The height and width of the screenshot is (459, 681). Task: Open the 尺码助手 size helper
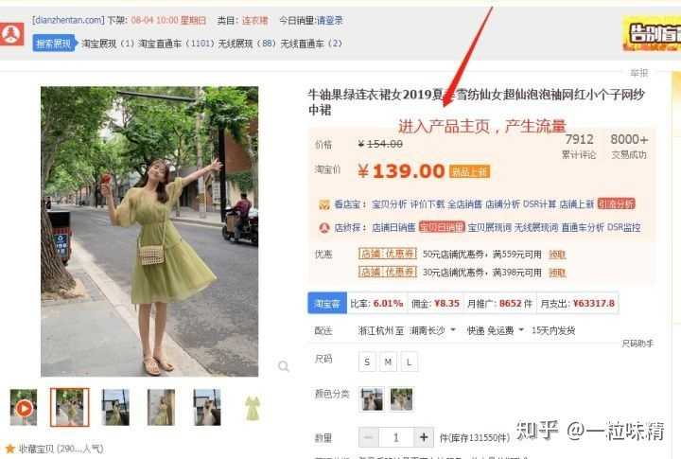637,344
